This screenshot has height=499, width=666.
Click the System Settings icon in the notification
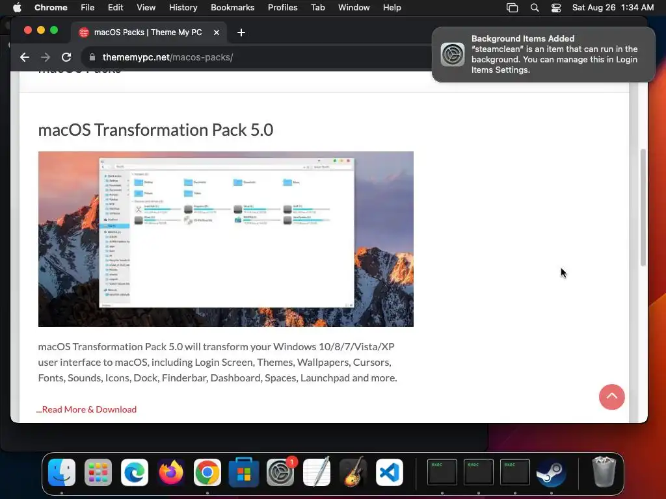click(453, 55)
